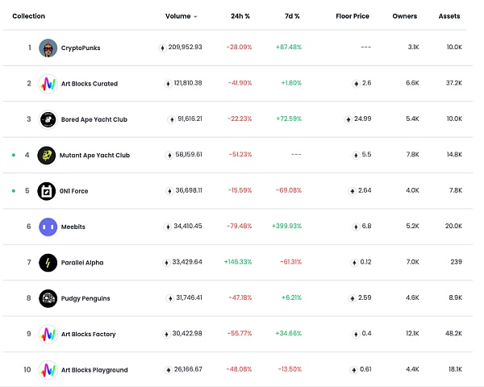Click the Mutant Ape Yacht Club avatar
This screenshot has height=387, width=484.
pos(47,156)
